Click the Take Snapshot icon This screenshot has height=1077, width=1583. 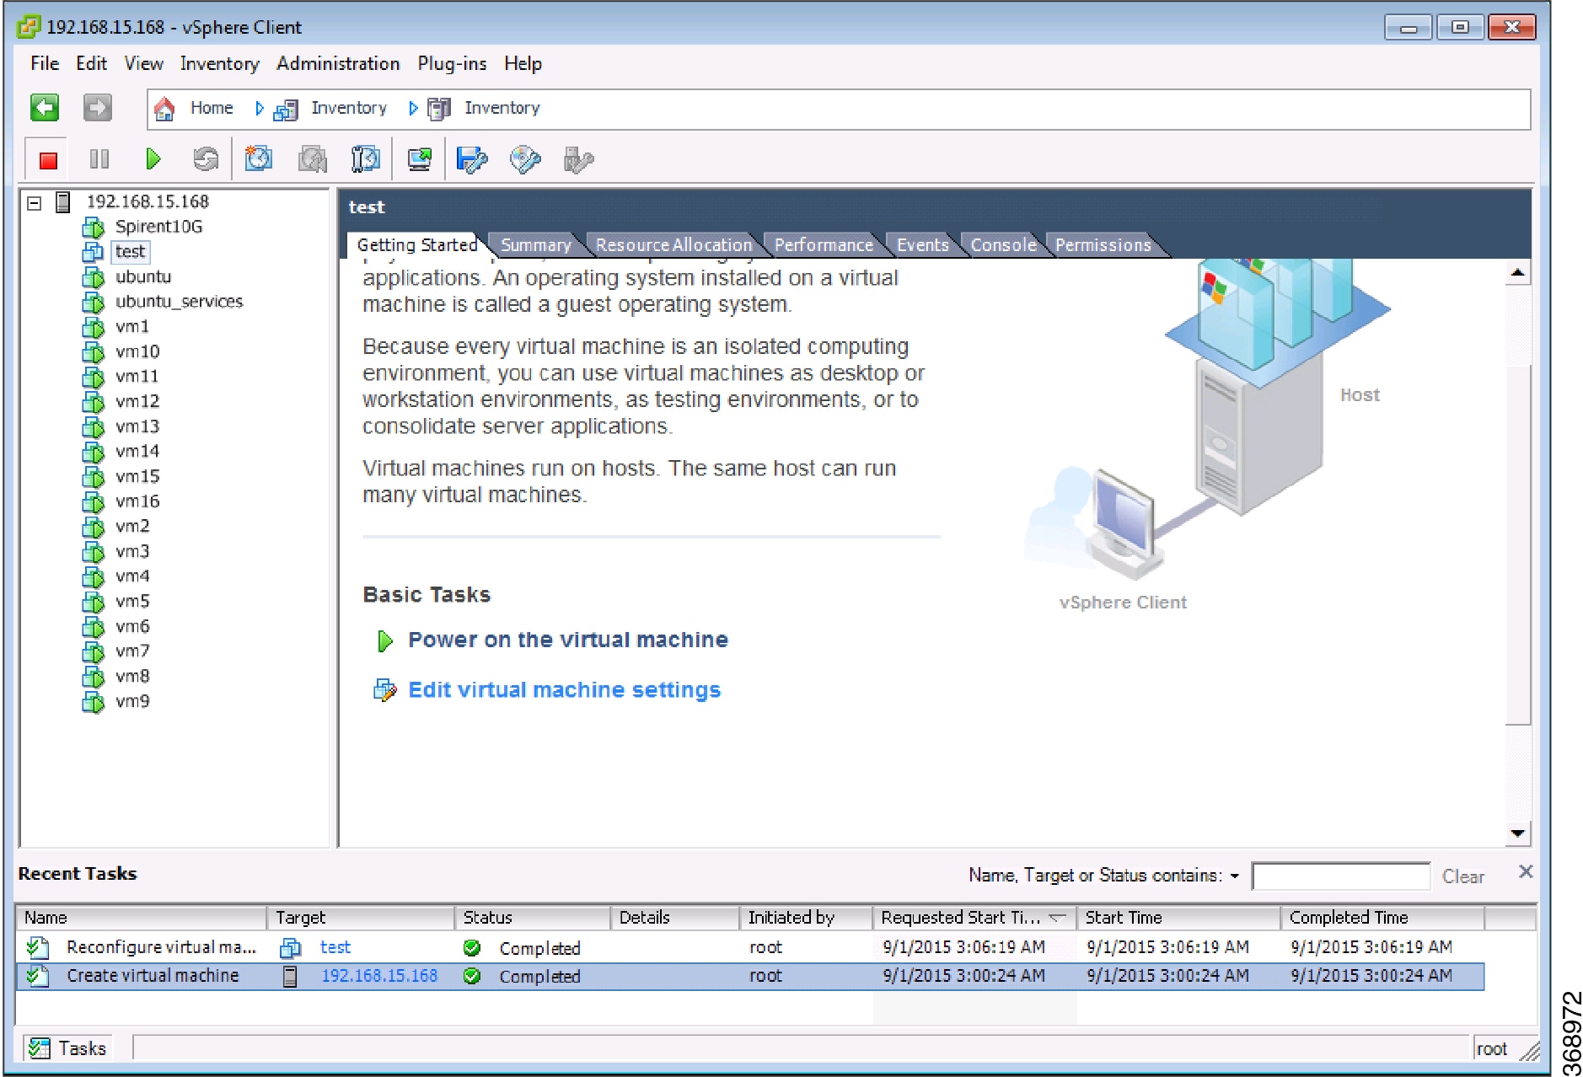click(x=259, y=159)
